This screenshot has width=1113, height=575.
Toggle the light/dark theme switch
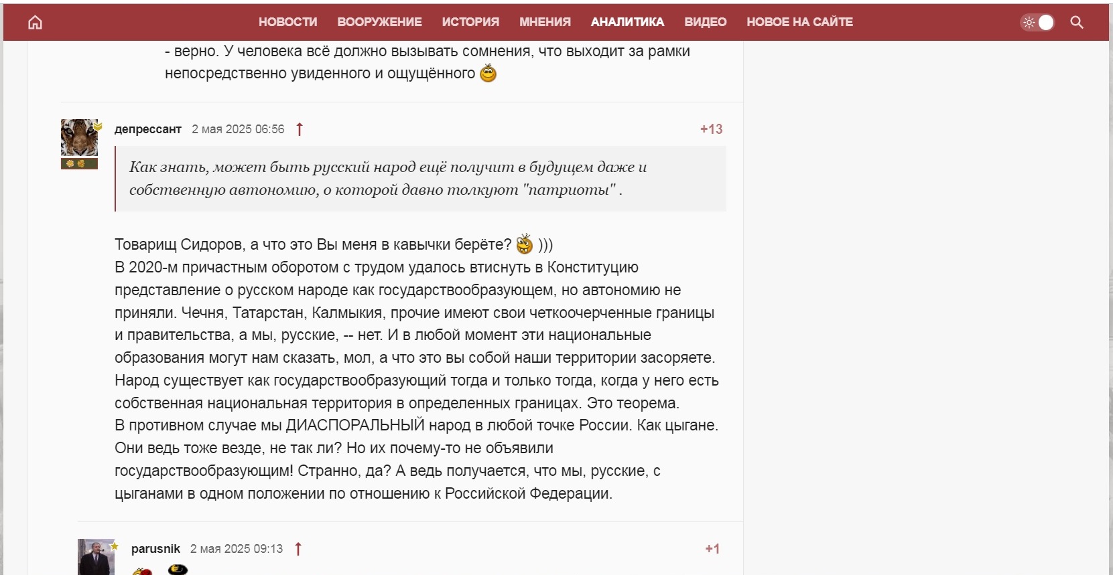point(1037,22)
